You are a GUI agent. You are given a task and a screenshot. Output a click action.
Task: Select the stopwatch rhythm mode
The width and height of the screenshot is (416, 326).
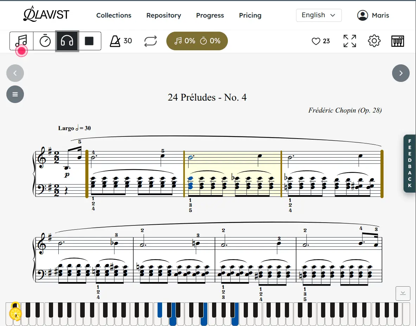pos(45,41)
